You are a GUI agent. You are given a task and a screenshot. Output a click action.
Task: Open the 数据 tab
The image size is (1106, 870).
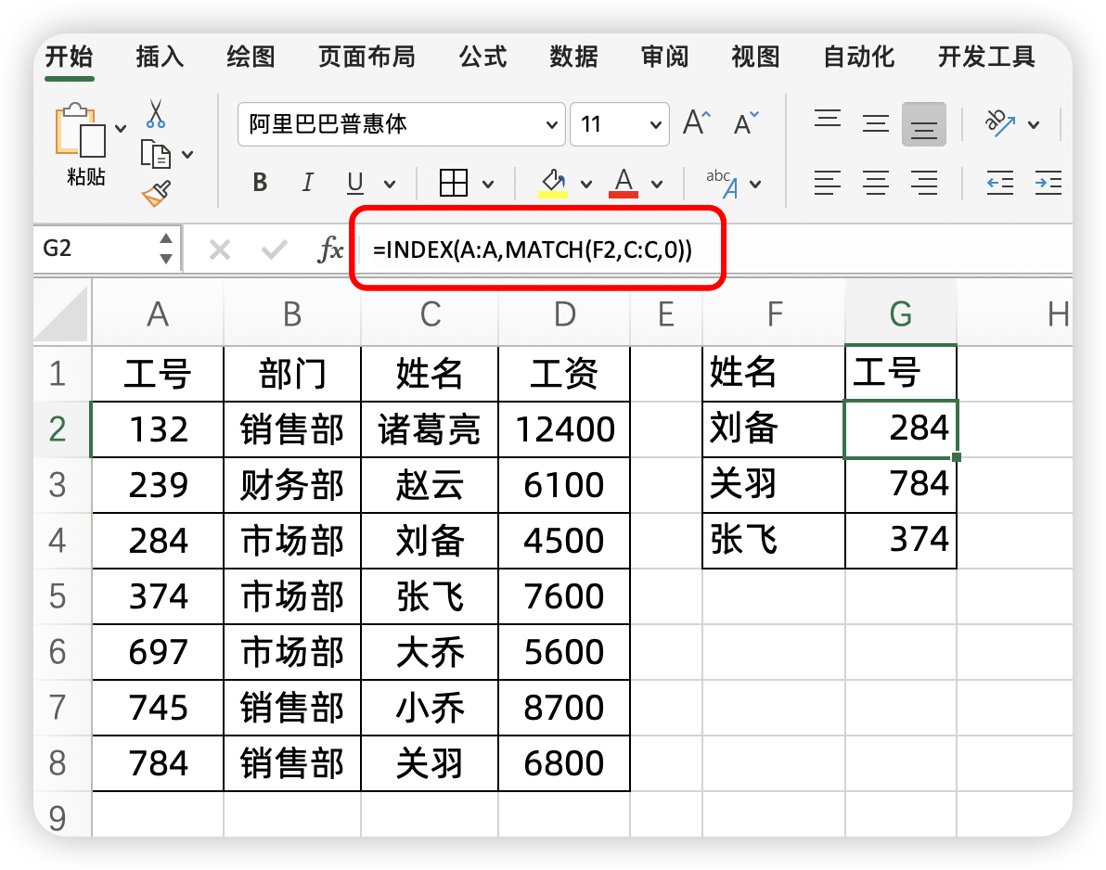pos(574,58)
